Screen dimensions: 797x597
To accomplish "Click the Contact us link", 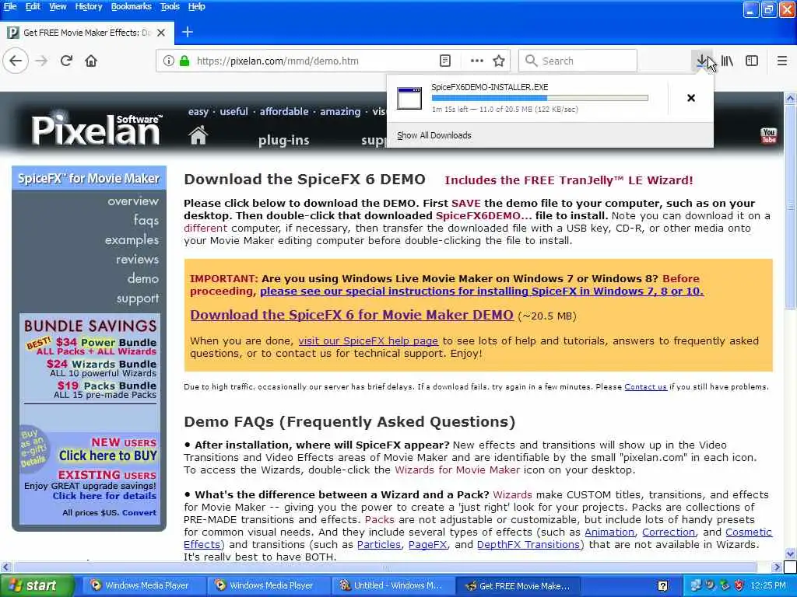I will pyautogui.click(x=645, y=387).
